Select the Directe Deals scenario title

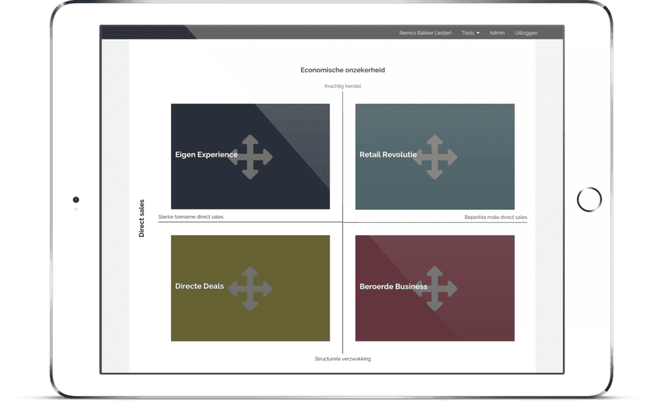click(x=199, y=286)
